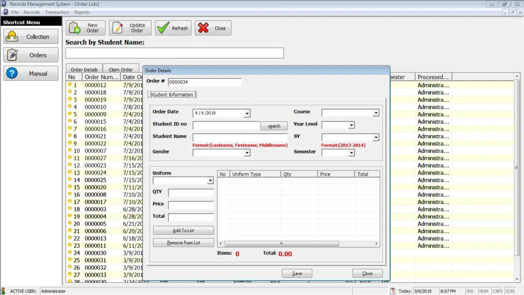This screenshot has width=524, height=295.
Task: Switch to the Claim Order tab
Action: coord(121,68)
